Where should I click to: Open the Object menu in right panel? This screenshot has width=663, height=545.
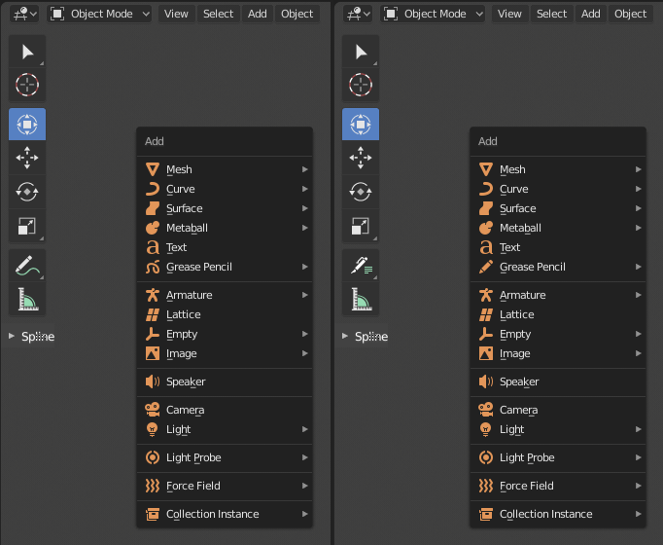pos(630,14)
